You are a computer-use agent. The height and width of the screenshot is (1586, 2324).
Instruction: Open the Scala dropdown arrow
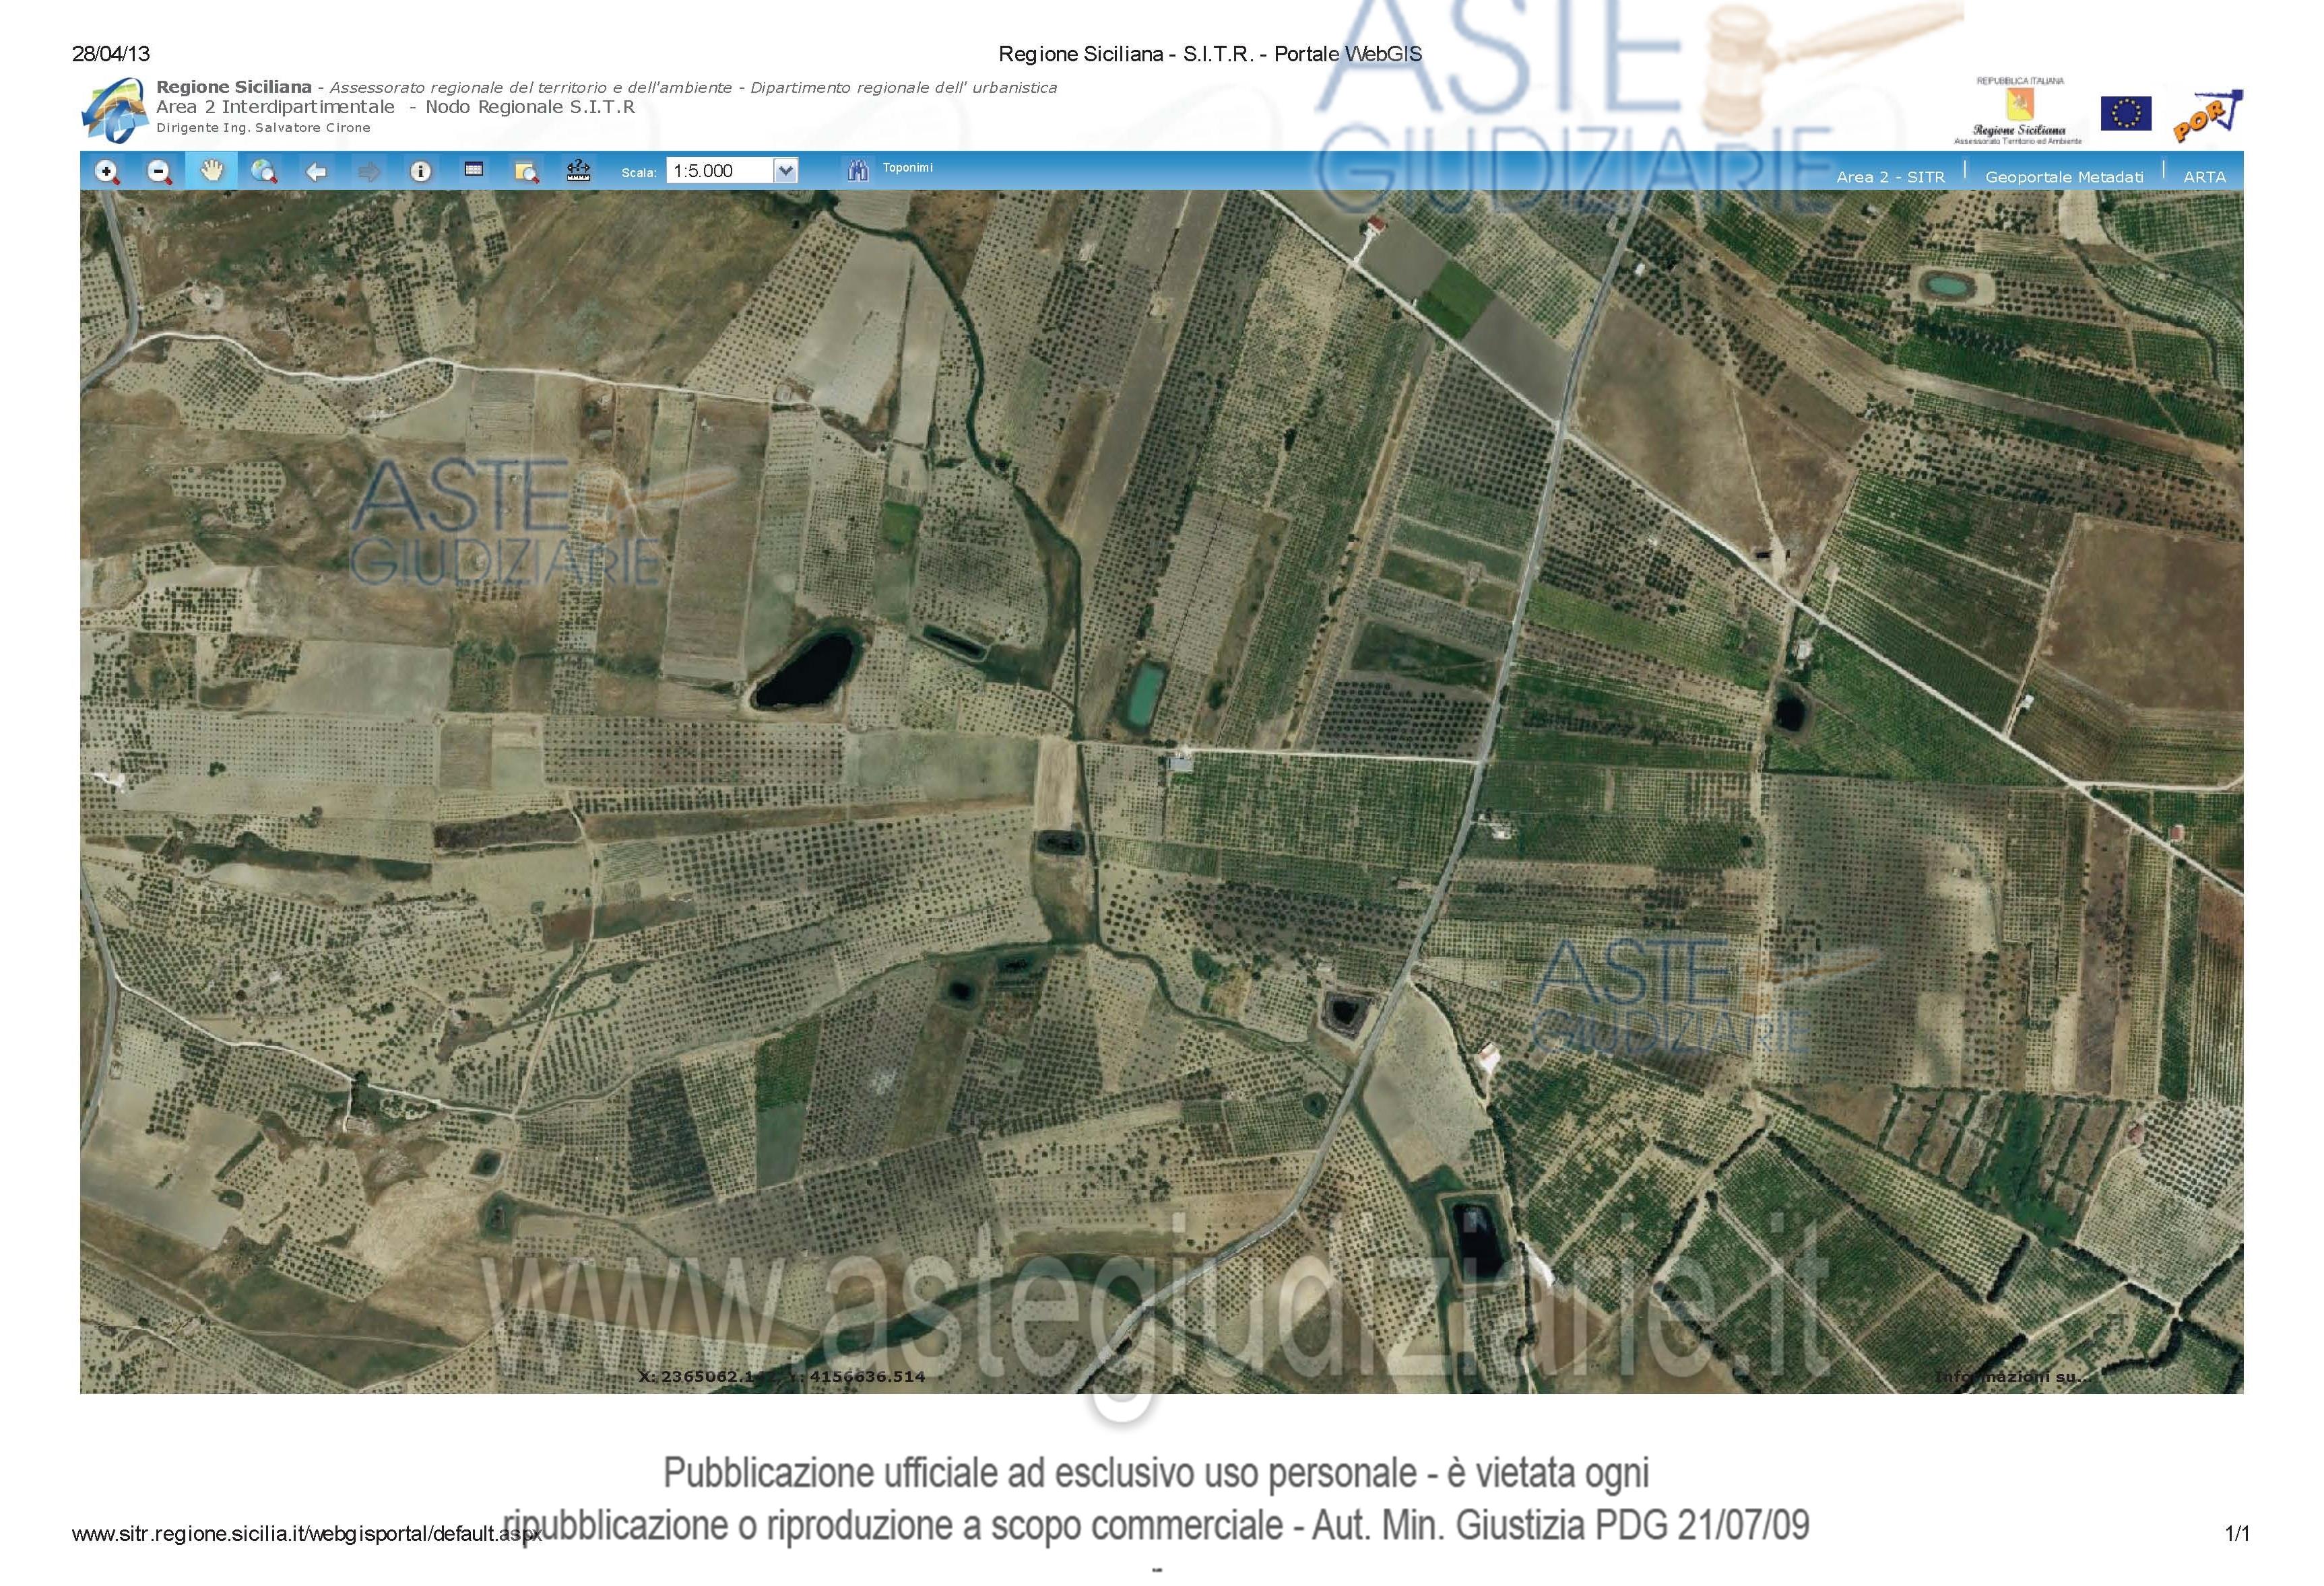point(786,171)
